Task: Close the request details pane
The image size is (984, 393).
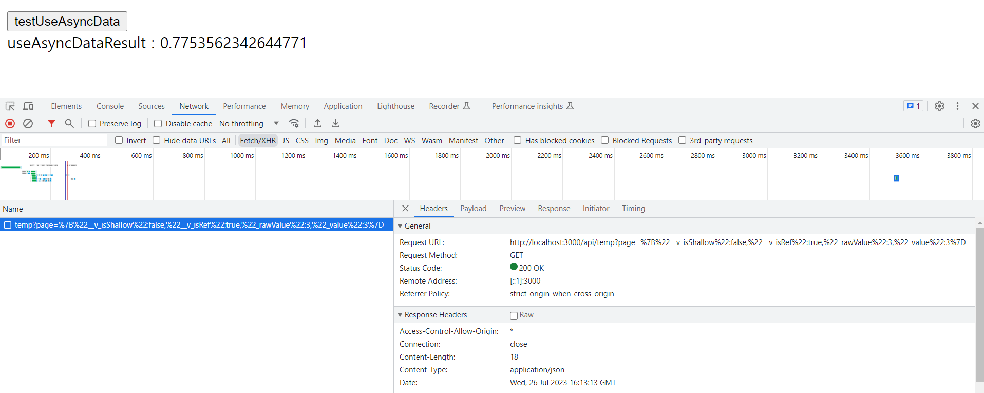Action: pos(405,209)
